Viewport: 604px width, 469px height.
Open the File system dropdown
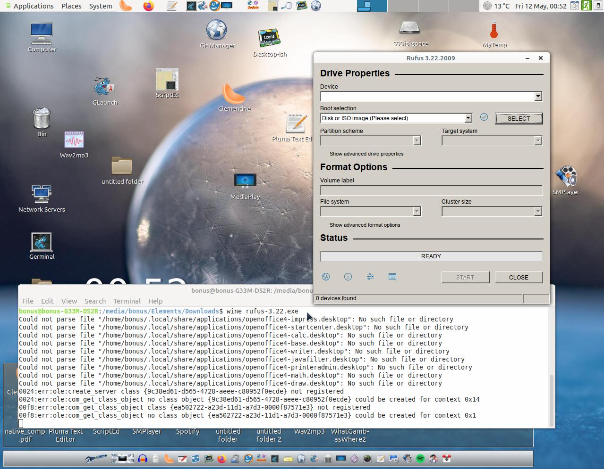(x=417, y=212)
